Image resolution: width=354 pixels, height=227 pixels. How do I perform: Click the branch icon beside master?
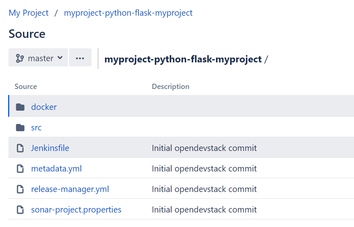tap(20, 58)
